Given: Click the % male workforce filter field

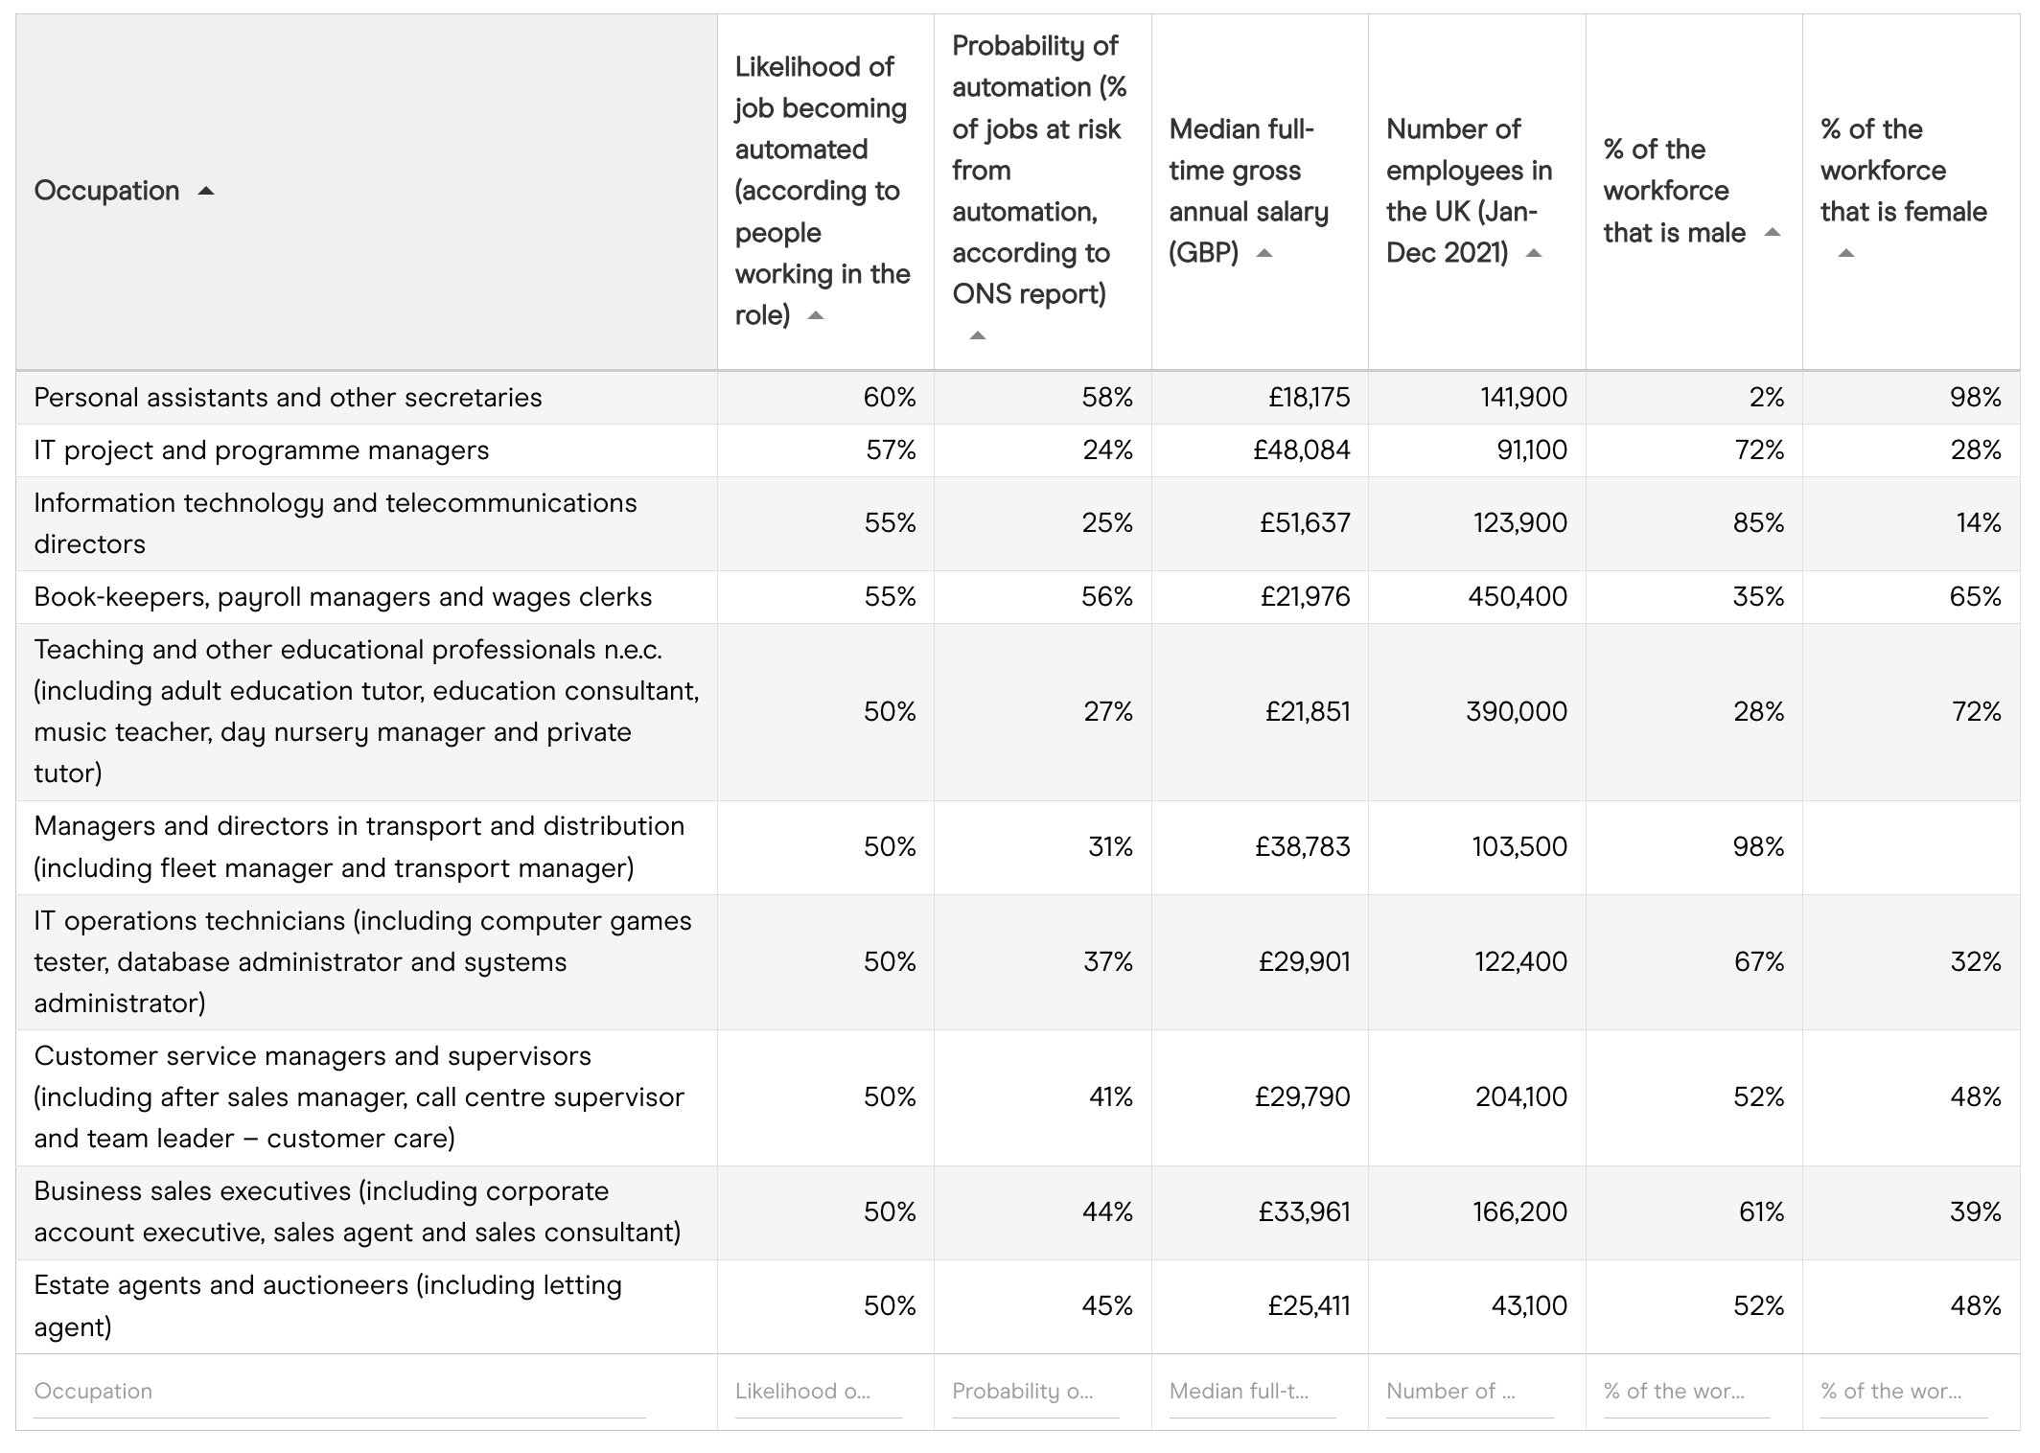Looking at the screenshot, I should tap(1686, 1392).
